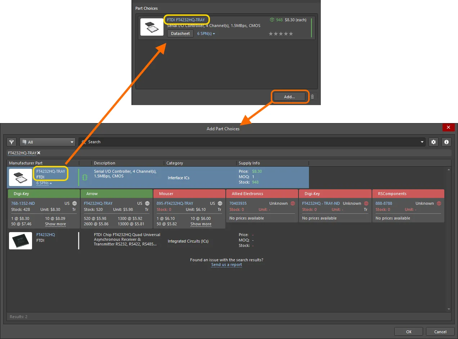Click the Arrow supplier card header

click(x=117, y=194)
